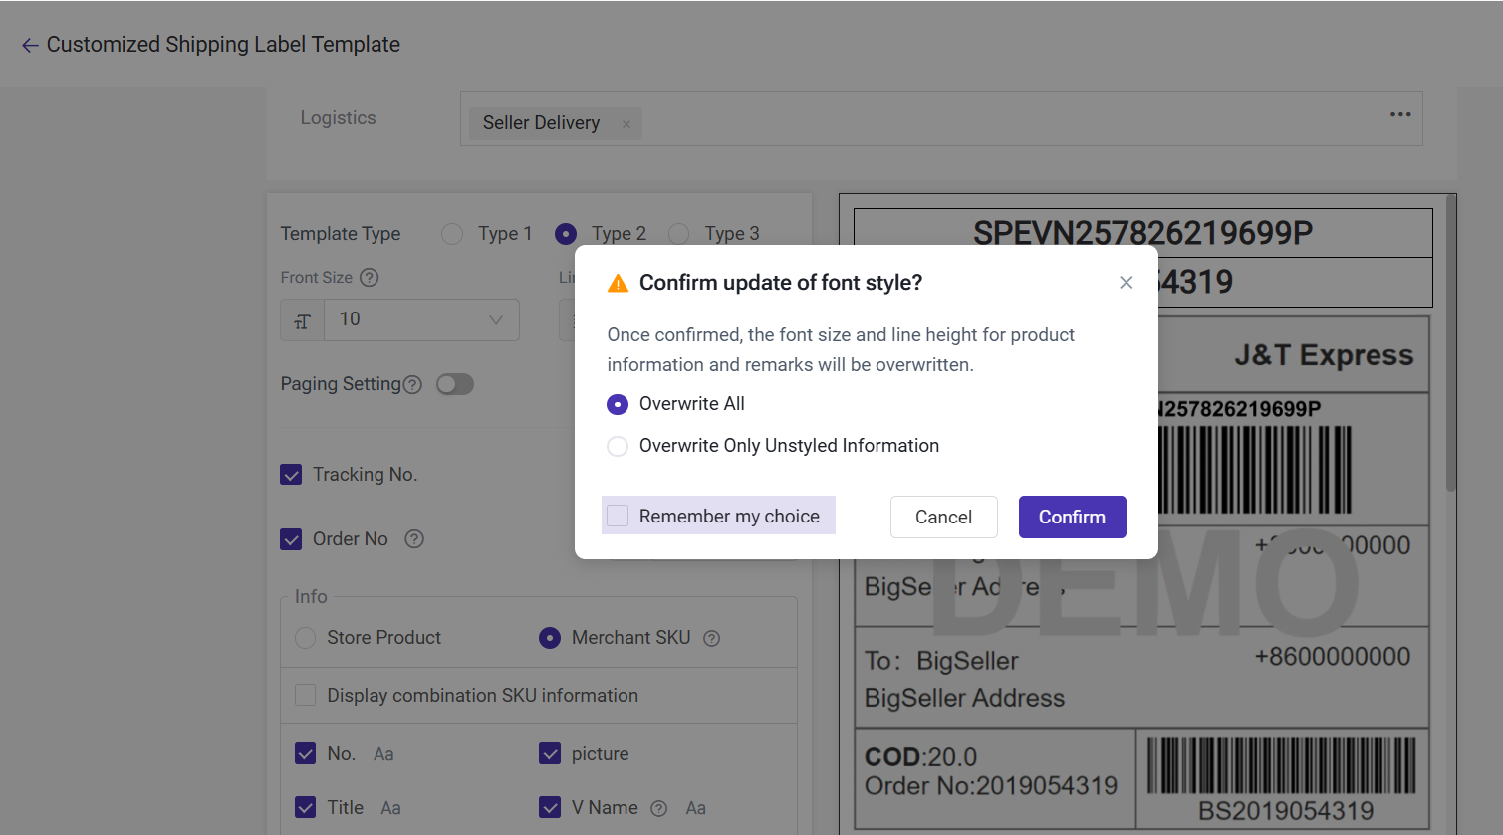Select the Overwrite All radio button

click(x=618, y=404)
